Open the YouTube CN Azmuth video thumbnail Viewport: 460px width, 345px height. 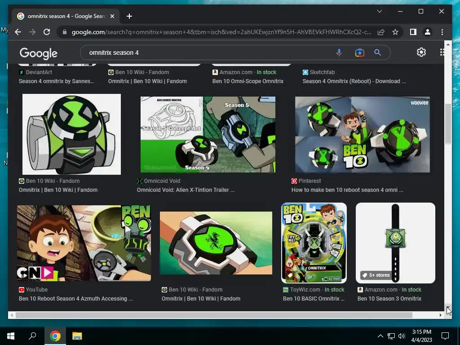click(84, 243)
